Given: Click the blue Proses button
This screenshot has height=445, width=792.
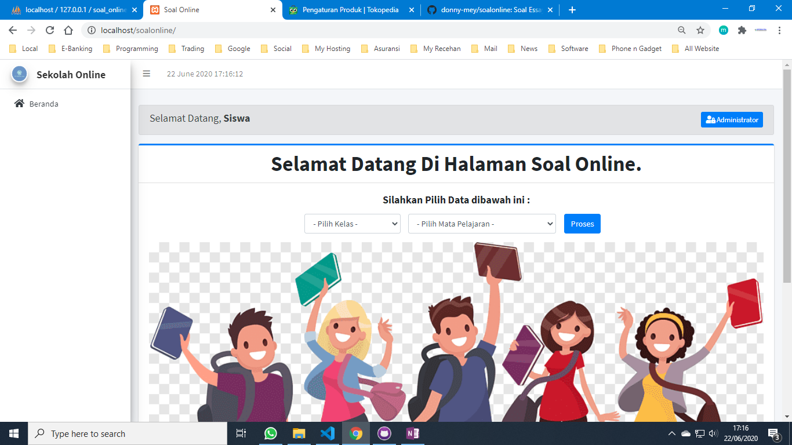Looking at the screenshot, I should click(582, 224).
